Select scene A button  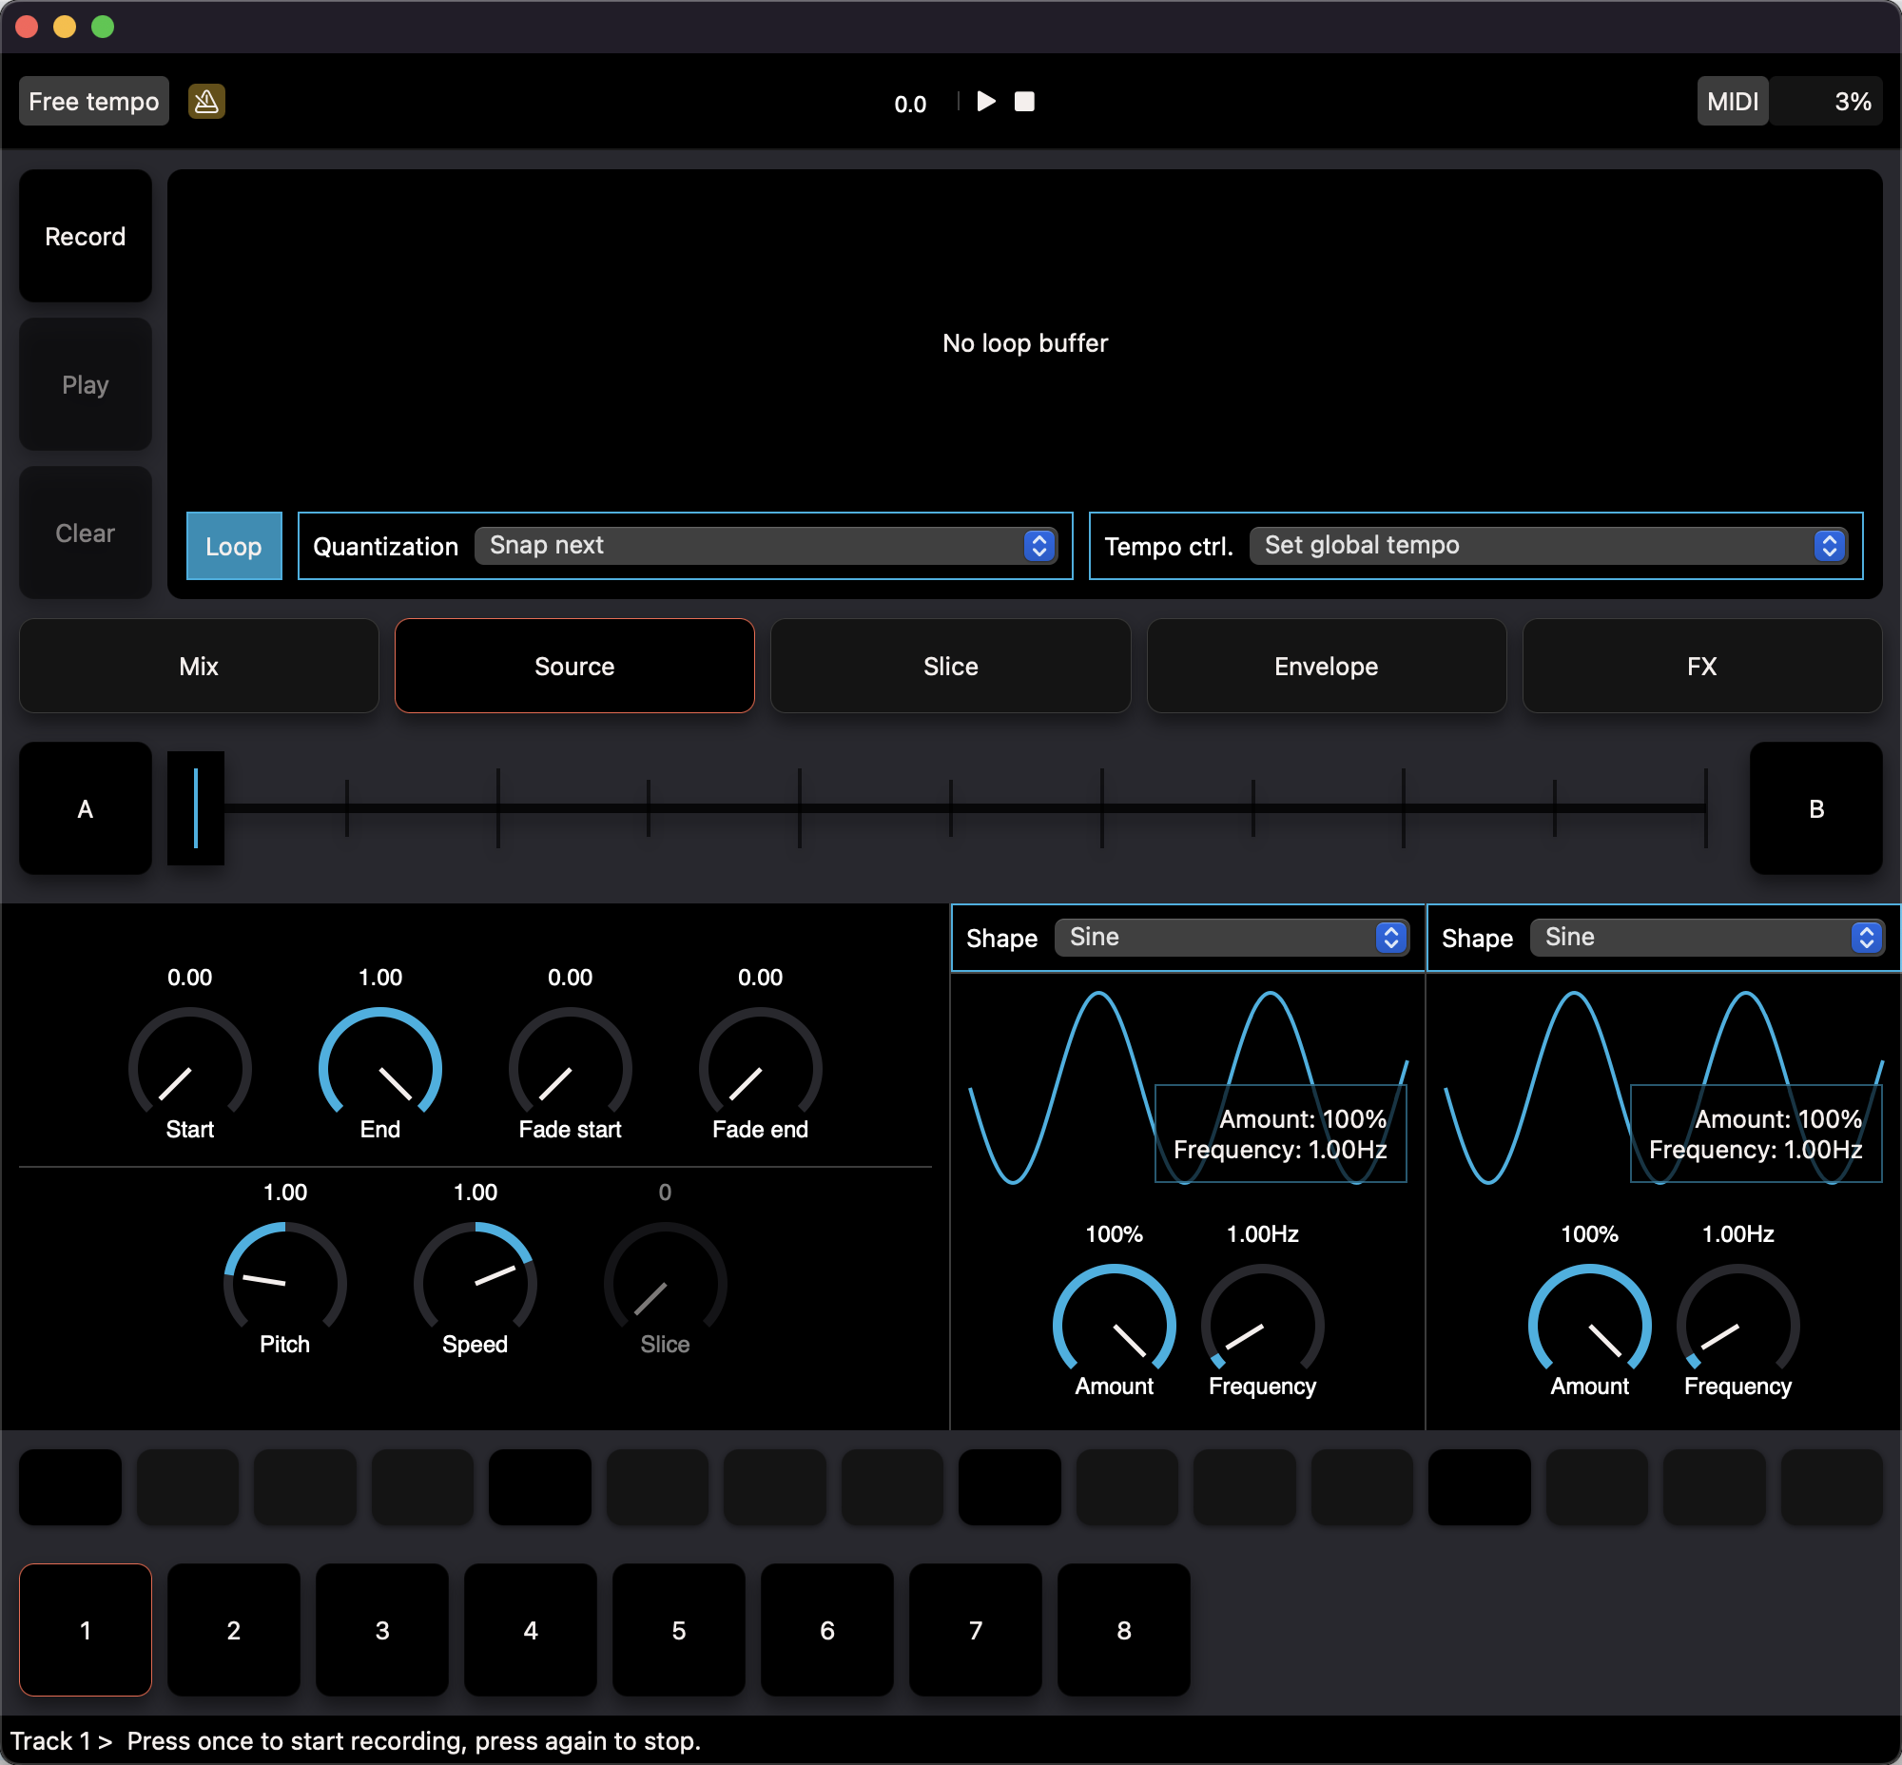(x=85, y=809)
